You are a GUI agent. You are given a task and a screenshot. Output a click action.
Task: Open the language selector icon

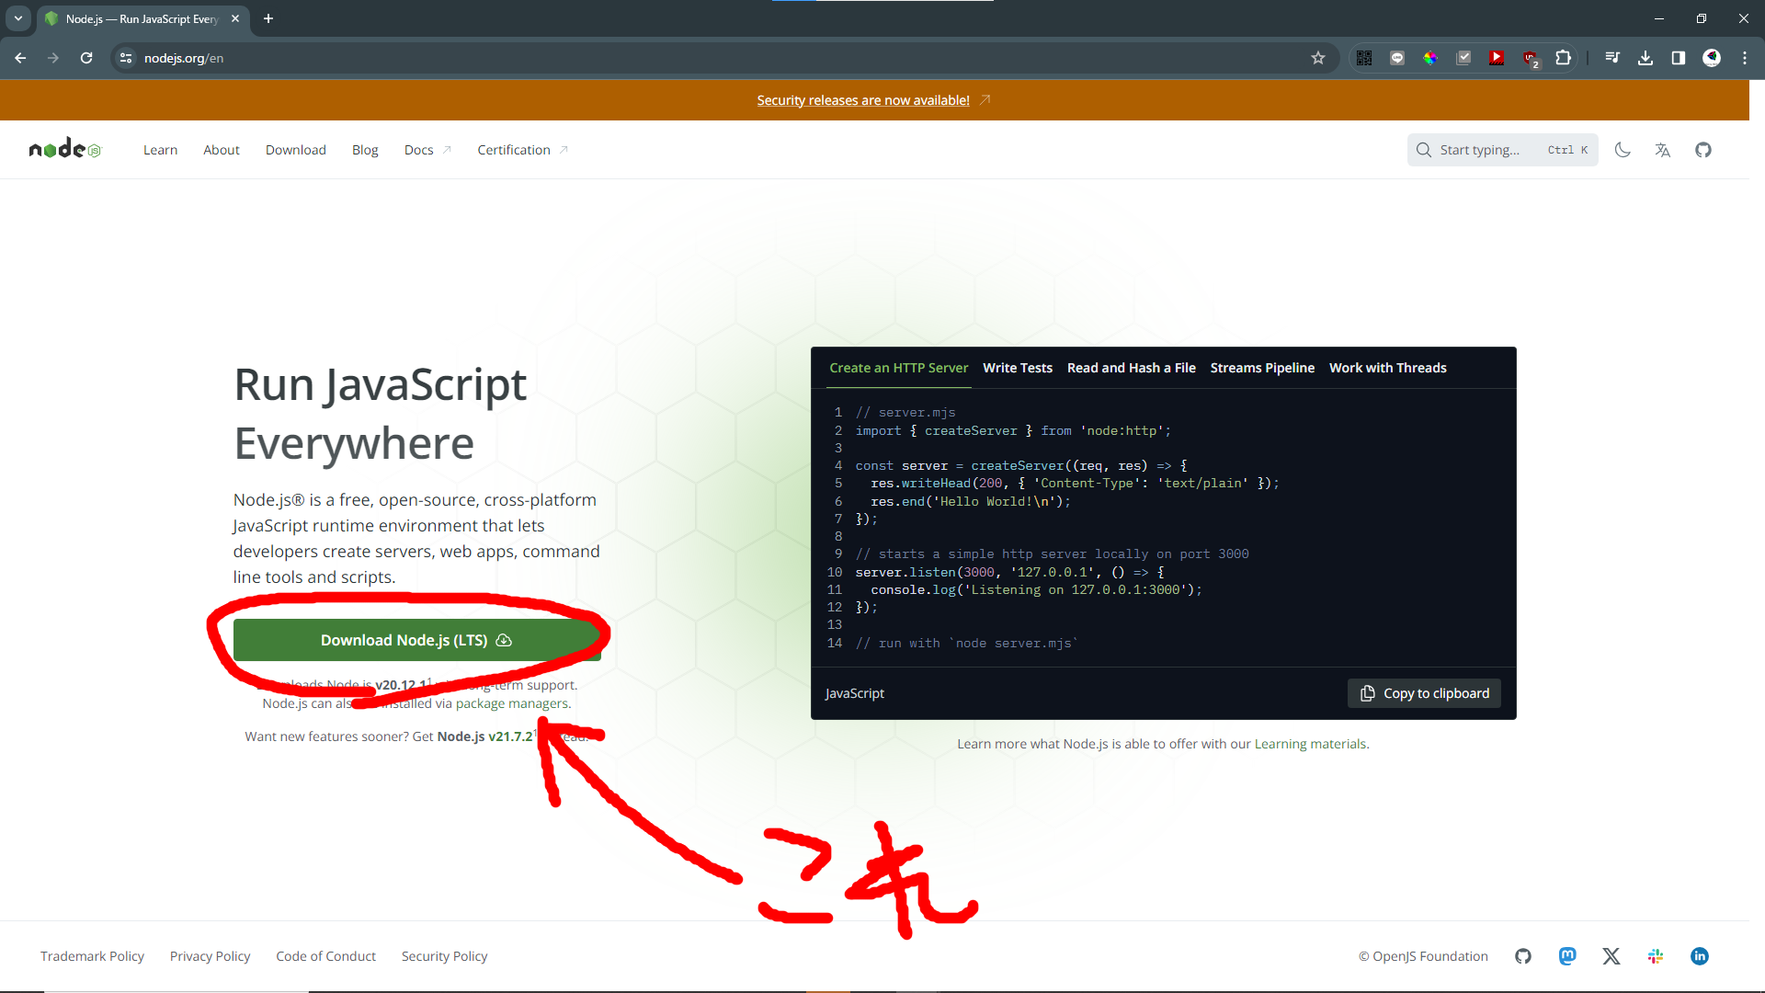coord(1663,150)
